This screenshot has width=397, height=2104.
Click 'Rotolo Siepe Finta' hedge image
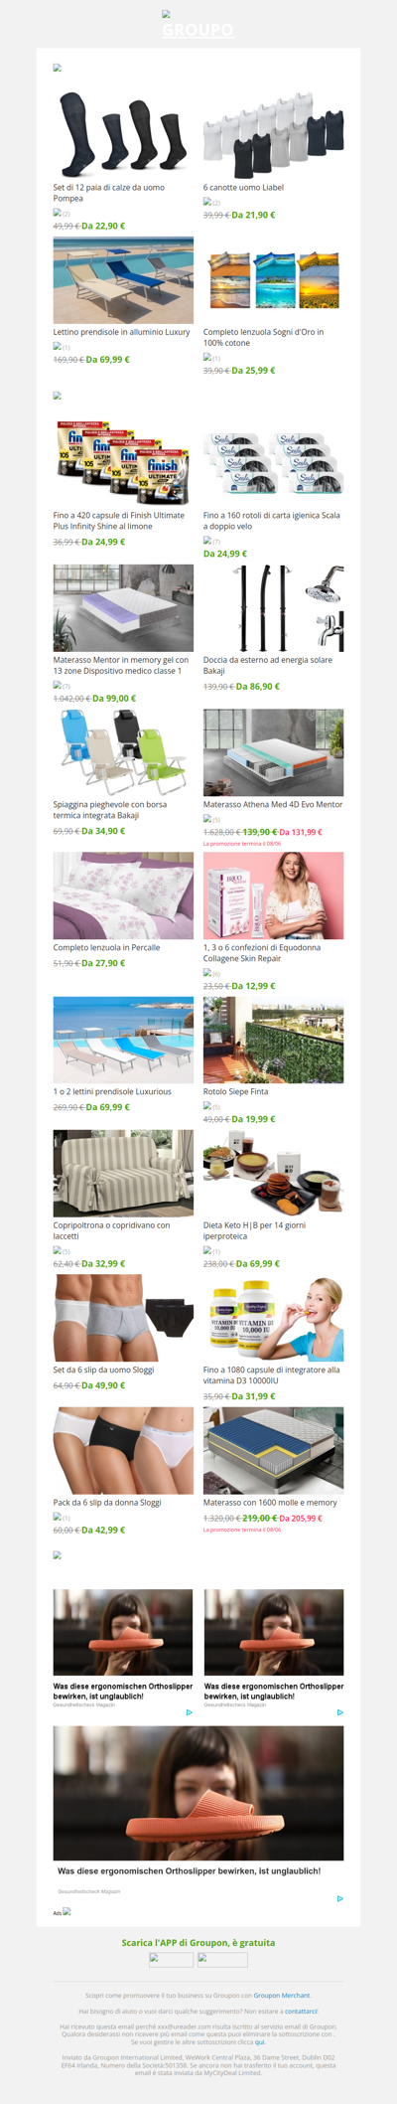click(x=274, y=1040)
